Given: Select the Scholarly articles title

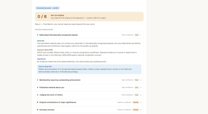Looking at the screenshot, I should [x=47, y=110].
